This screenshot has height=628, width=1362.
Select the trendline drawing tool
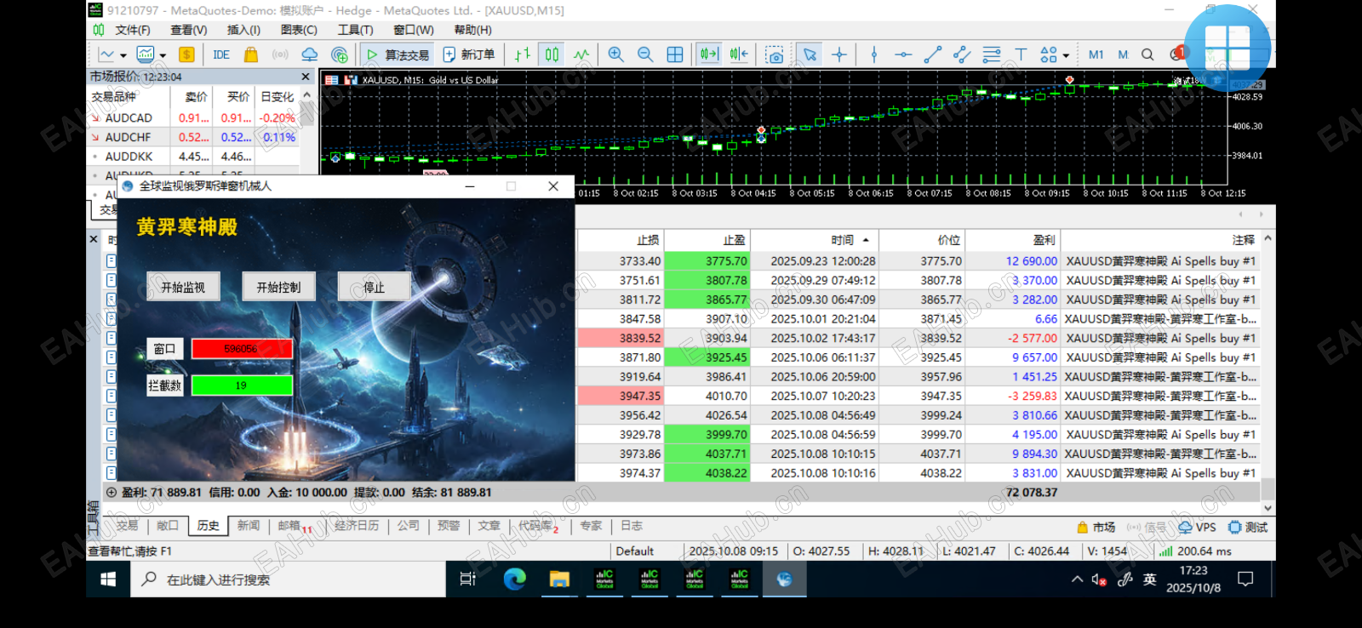tap(933, 54)
